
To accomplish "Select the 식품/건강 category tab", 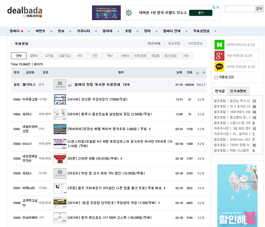I will pyautogui.click(x=64, y=56).
